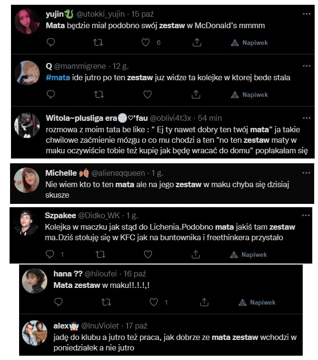This screenshot has width=318, height=360.
Task: Open more options on Michelle's tweet
Action: pyautogui.click(x=306, y=173)
